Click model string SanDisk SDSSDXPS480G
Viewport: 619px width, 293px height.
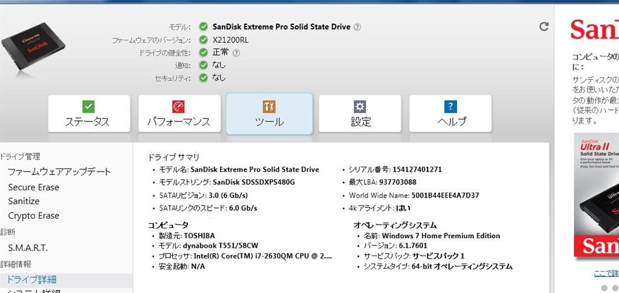coord(254,182)
